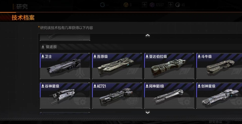Viewport: 242px width, 124px height.
Task: Select the AC721 ship card
Action: coord(117,96)
